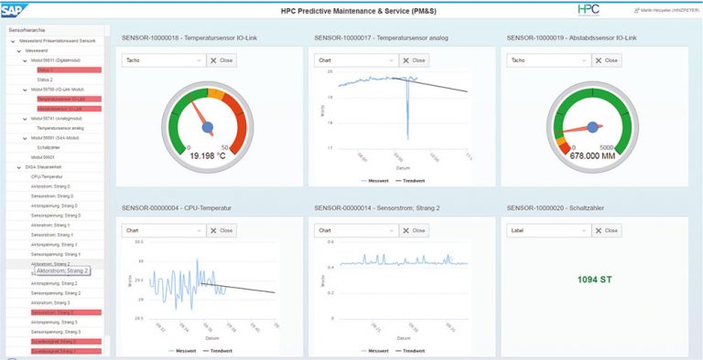Select Temperatursensor analog tree item

click(60, 128)
